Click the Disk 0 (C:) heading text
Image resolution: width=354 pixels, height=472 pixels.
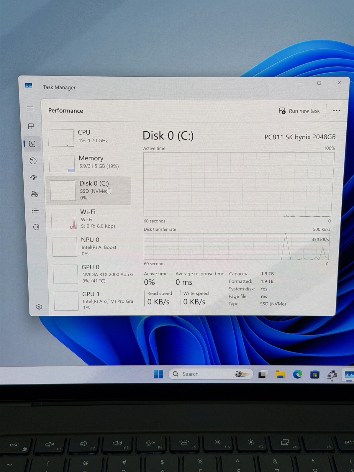[168, 136]
